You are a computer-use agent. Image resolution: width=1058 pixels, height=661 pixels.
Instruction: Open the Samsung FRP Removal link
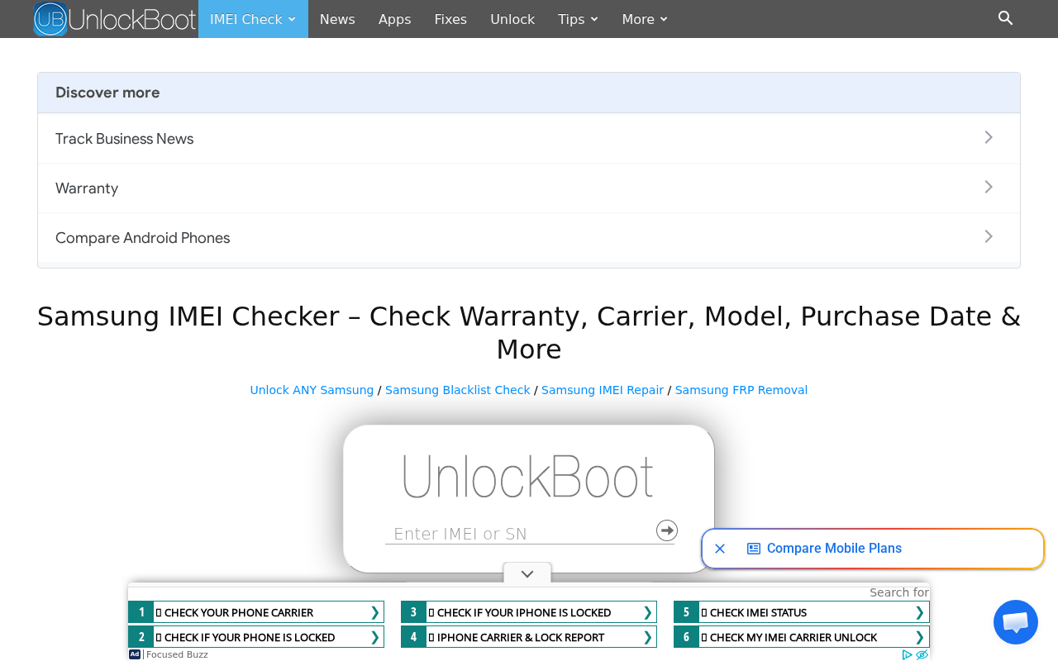(741, 390)
